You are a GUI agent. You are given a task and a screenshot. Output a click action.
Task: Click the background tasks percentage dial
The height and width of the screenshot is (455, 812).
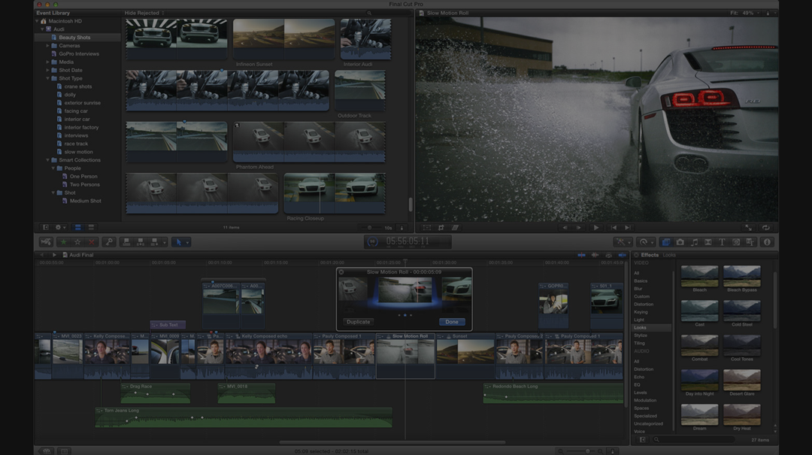372,241
